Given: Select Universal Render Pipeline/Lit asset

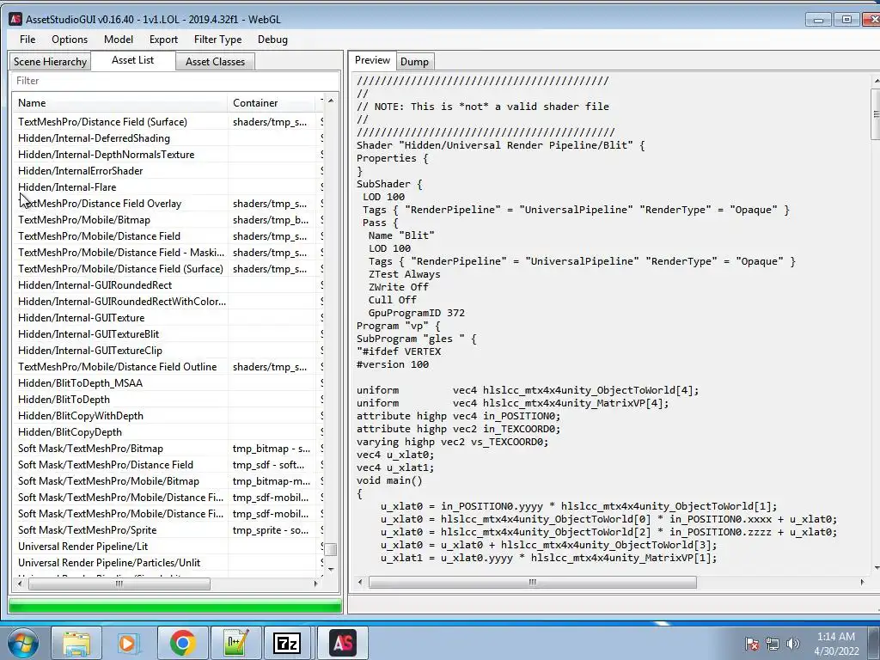Looking at the screenshot, I should [x=168, y=546].
